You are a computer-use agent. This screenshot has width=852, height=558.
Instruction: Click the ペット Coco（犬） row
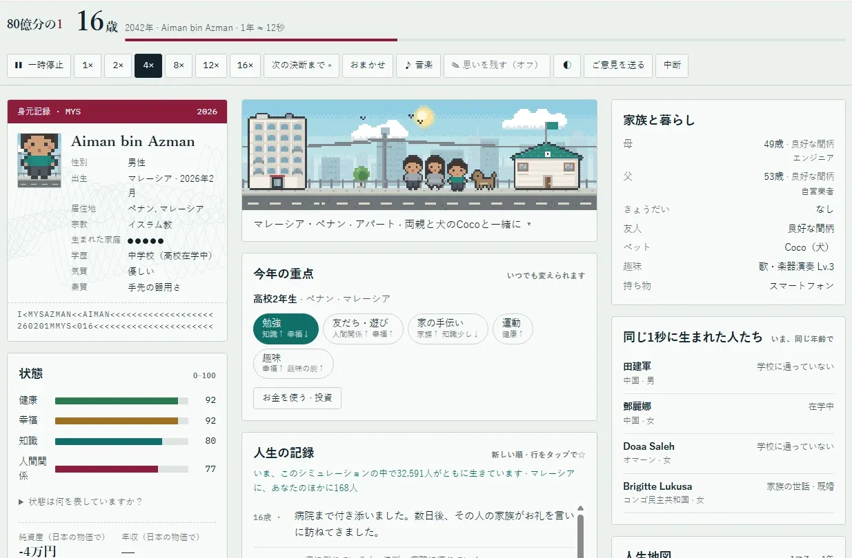[x=729, y=247]
